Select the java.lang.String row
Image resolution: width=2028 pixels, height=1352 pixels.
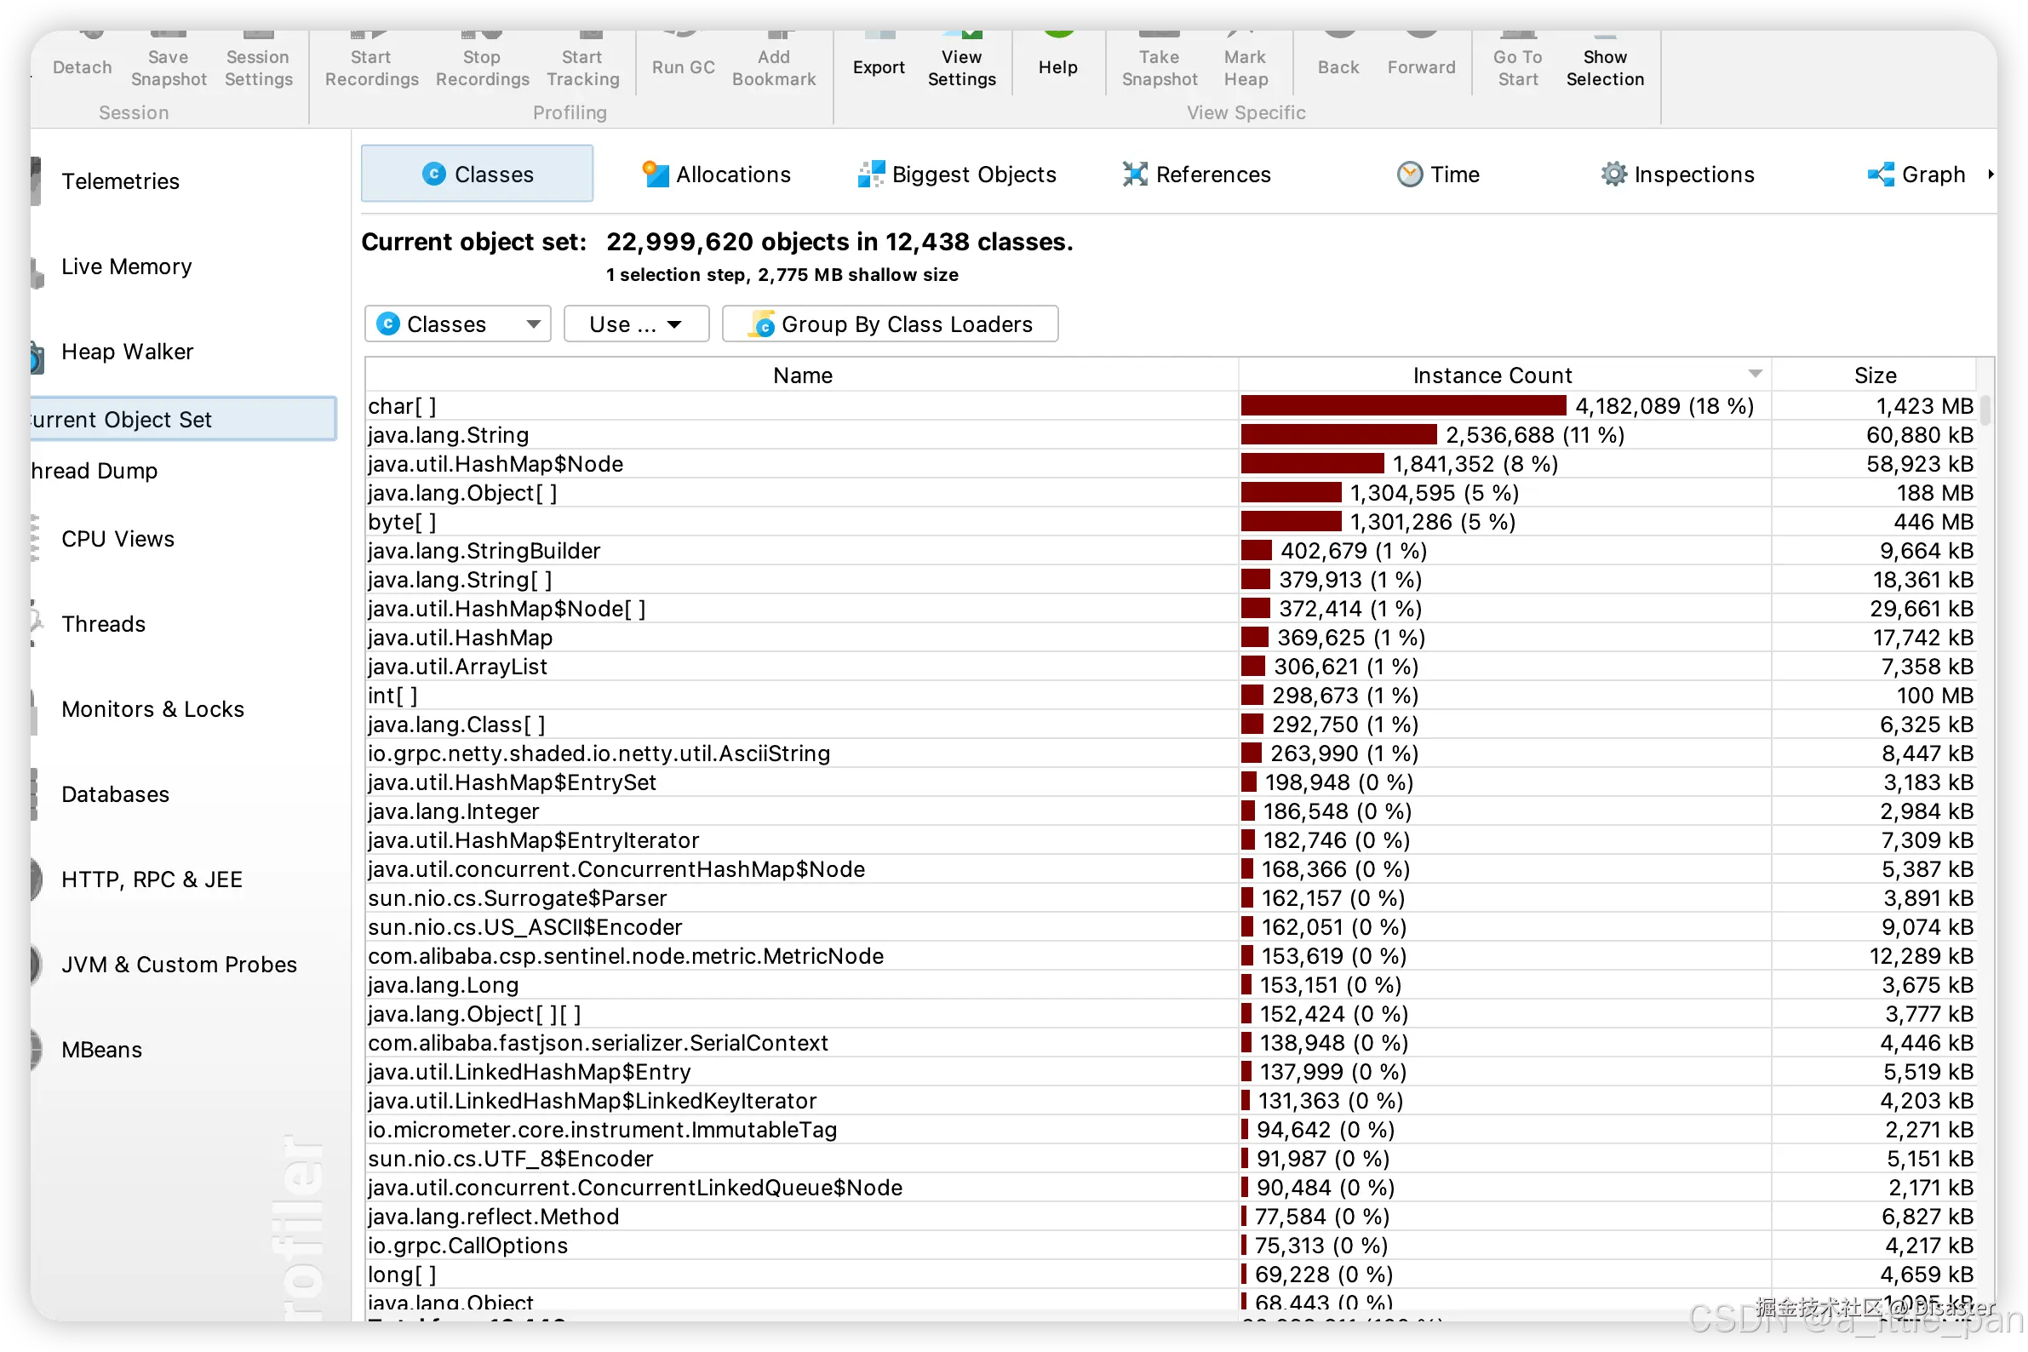[x=1171, y=434]
